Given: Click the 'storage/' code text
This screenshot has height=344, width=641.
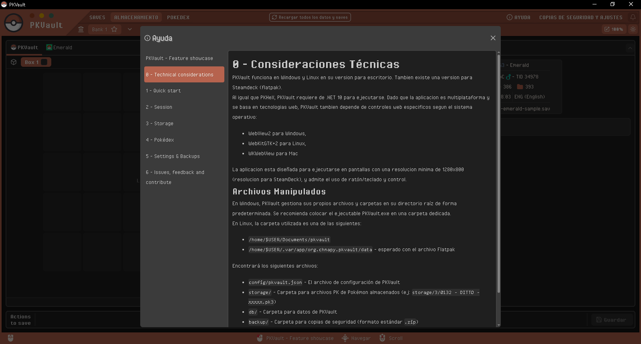Looking at the screenshot, I should (x=260, y=292).
